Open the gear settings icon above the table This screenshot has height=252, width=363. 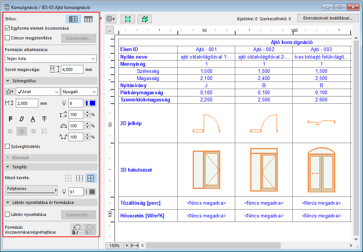pos(110,19)
